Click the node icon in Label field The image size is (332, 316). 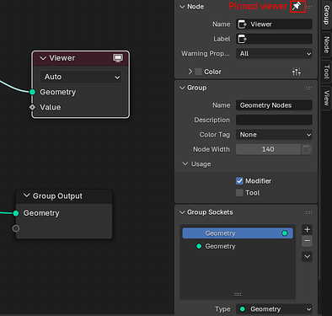[x=243, y=39]
